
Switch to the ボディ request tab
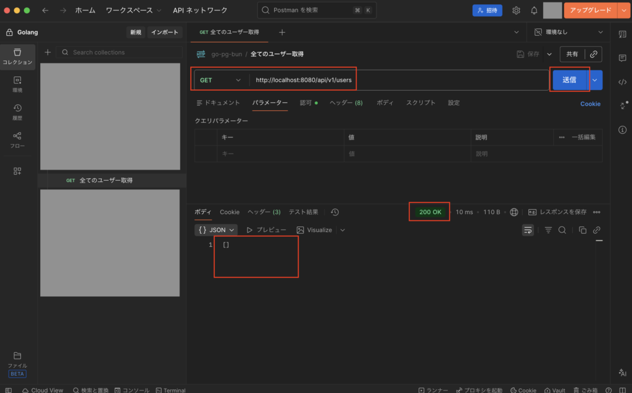coord(385,103)
